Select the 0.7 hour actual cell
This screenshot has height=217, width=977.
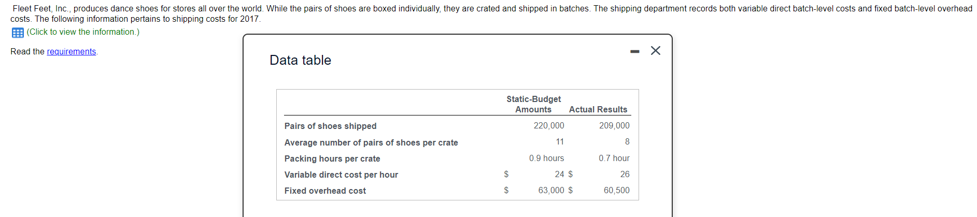point(614,158)
